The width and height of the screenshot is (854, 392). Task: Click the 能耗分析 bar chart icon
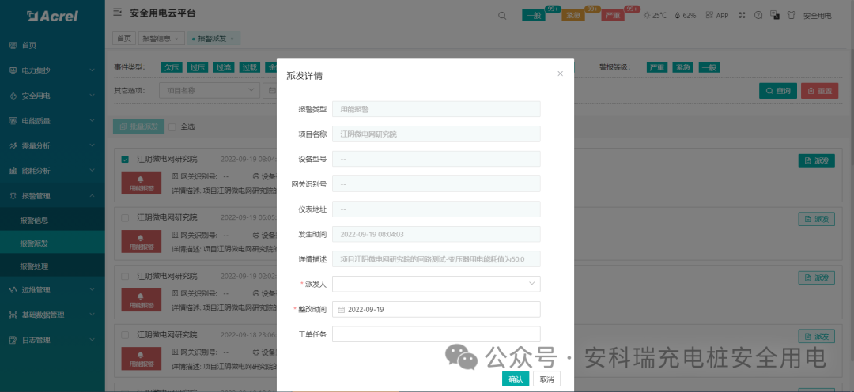point(13,171)
